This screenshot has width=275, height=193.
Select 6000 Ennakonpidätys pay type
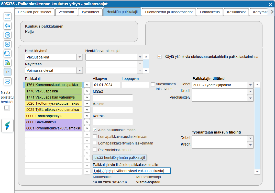(x=53, y=116)
